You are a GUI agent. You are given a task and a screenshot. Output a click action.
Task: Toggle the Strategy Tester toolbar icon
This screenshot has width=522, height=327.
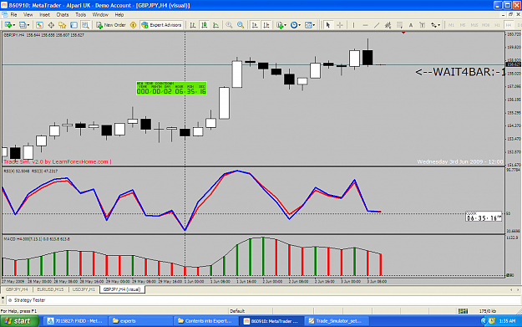click(x=85, y=25)
